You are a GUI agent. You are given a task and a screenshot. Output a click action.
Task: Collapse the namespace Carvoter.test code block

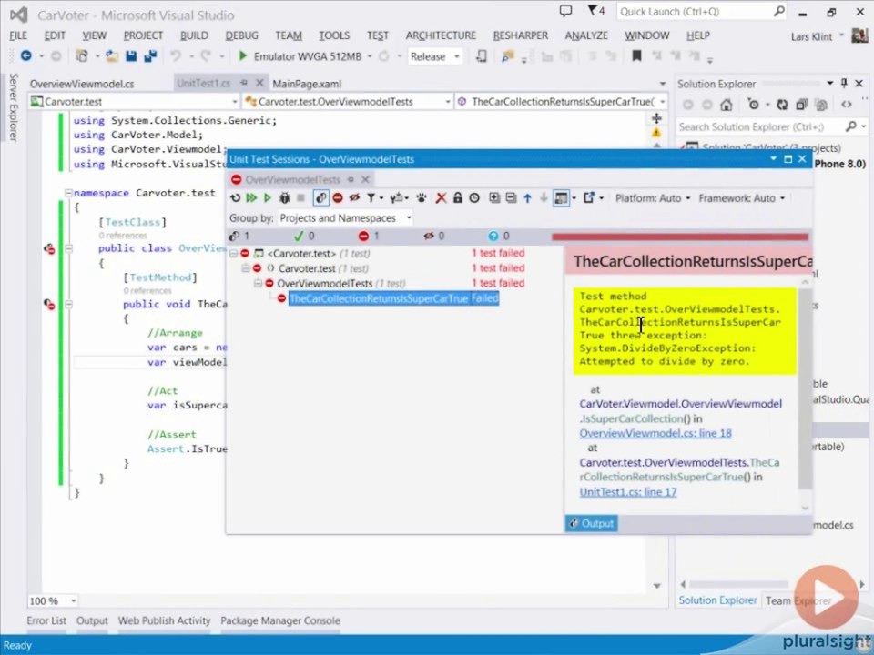click(68, 193)
